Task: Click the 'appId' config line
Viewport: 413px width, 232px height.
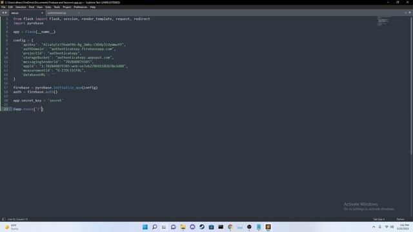Action: (75, 66)
